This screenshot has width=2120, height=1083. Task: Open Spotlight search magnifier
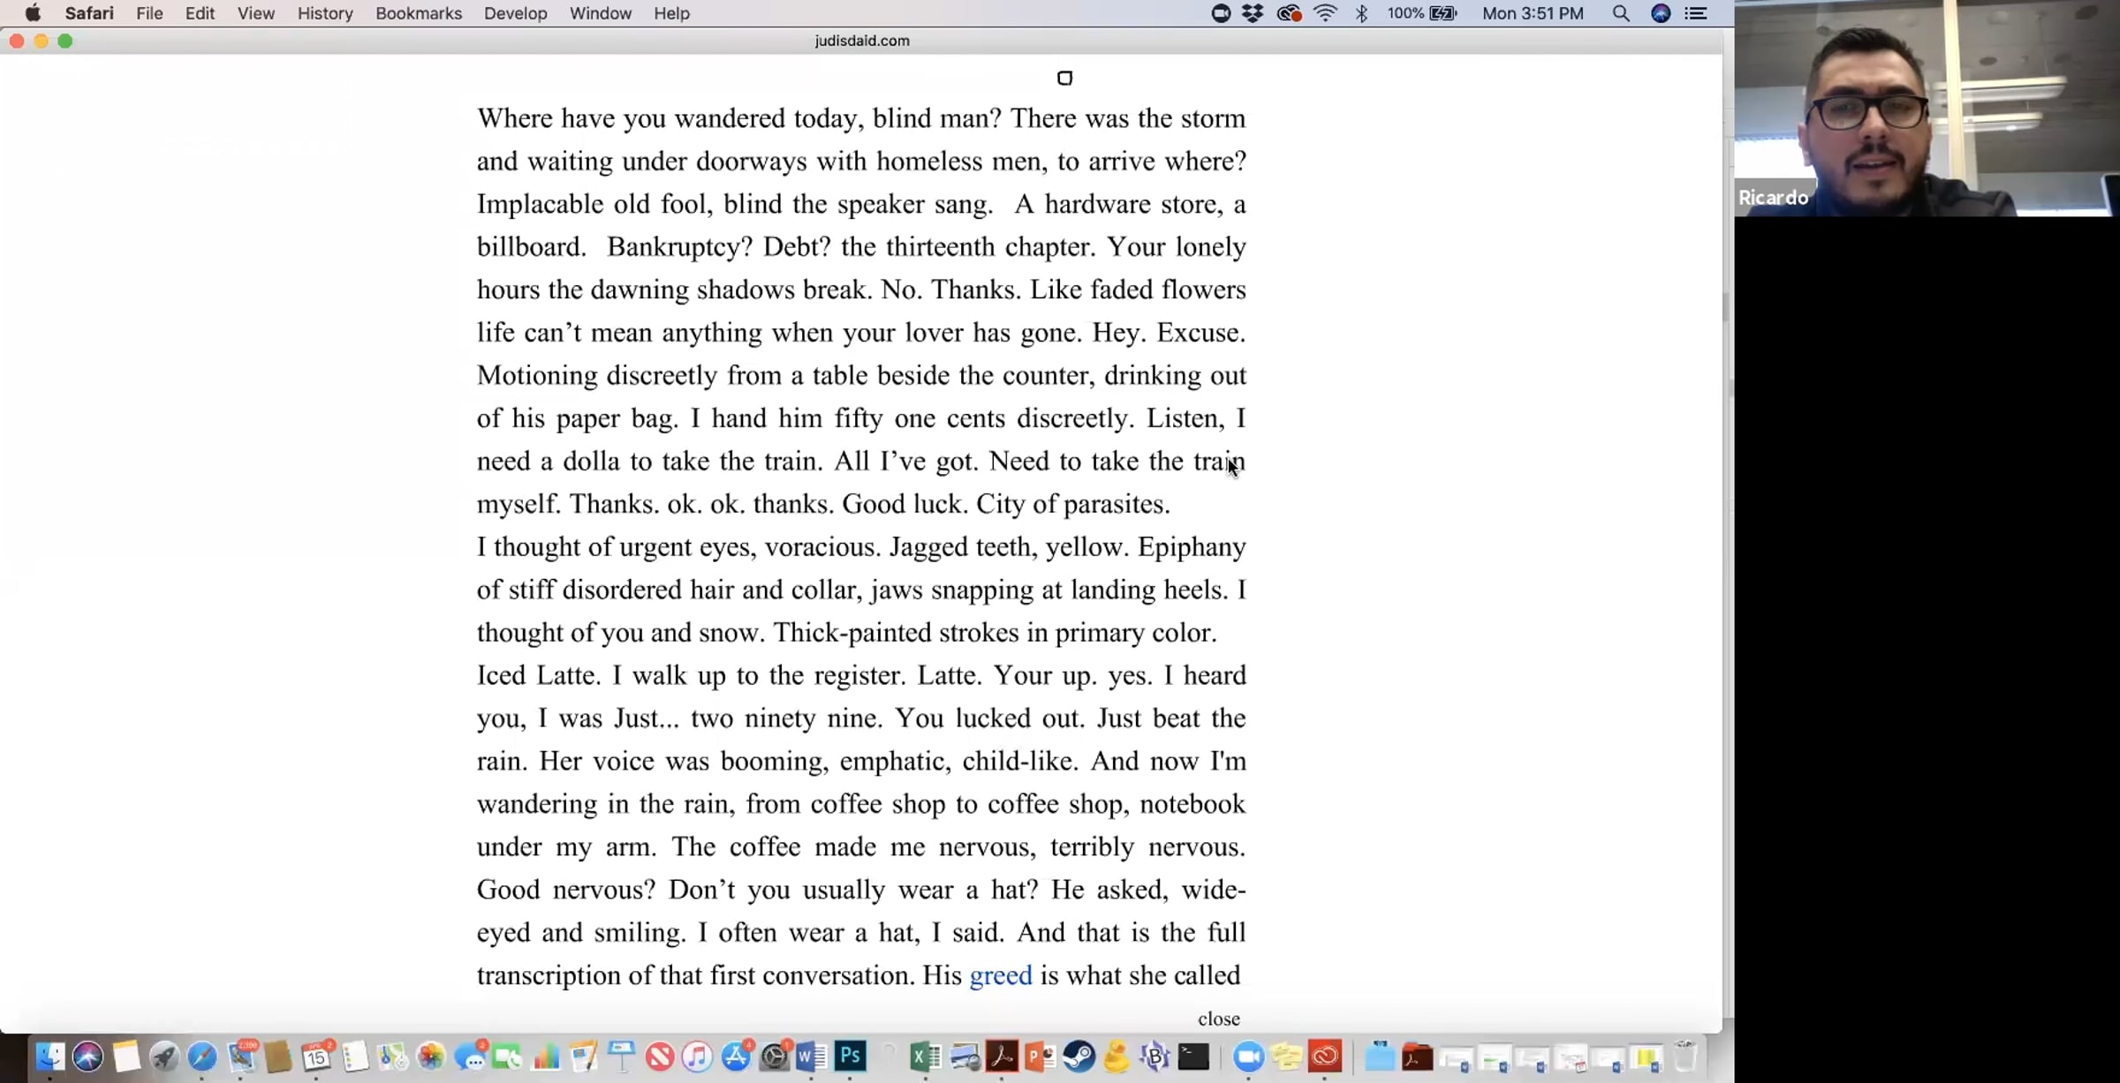(x=1620, y=13)
